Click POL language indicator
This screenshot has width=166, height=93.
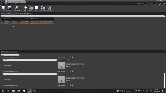tap(151, 91)
